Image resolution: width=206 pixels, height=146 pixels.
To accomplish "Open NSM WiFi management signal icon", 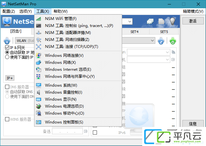I will (x=39, y=19).
